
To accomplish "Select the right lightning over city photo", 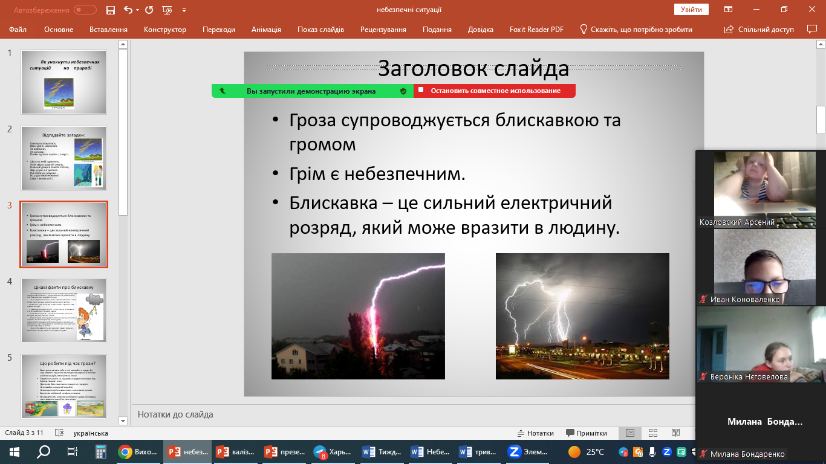I will tap(582, 316).
